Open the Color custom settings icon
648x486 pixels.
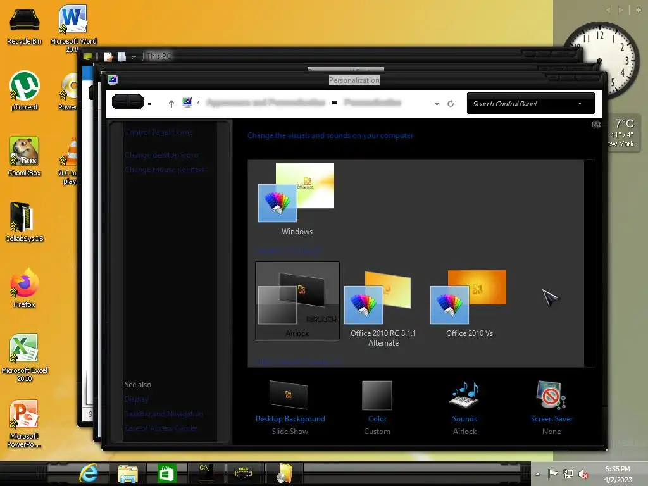coord(377,396)
